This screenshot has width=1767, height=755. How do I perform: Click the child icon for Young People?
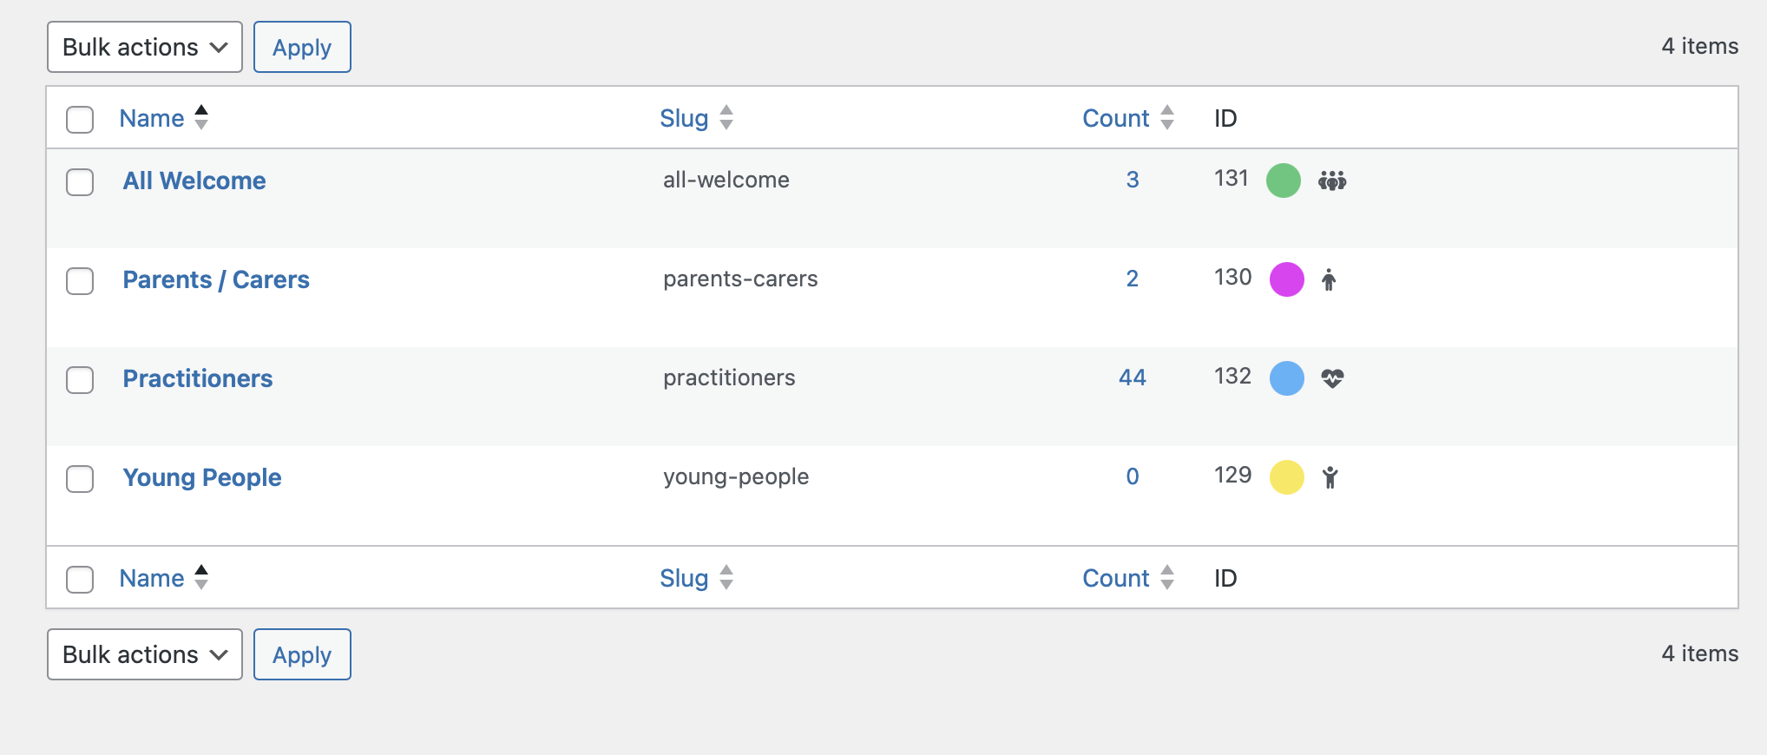(1330, 477)
